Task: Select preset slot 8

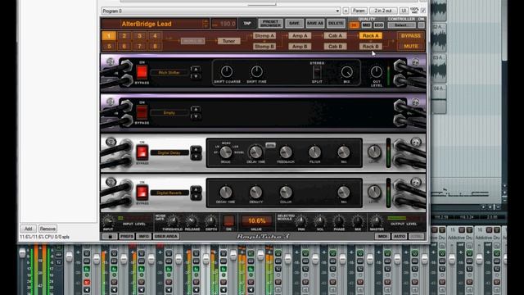Action: [x=155, y=46]
